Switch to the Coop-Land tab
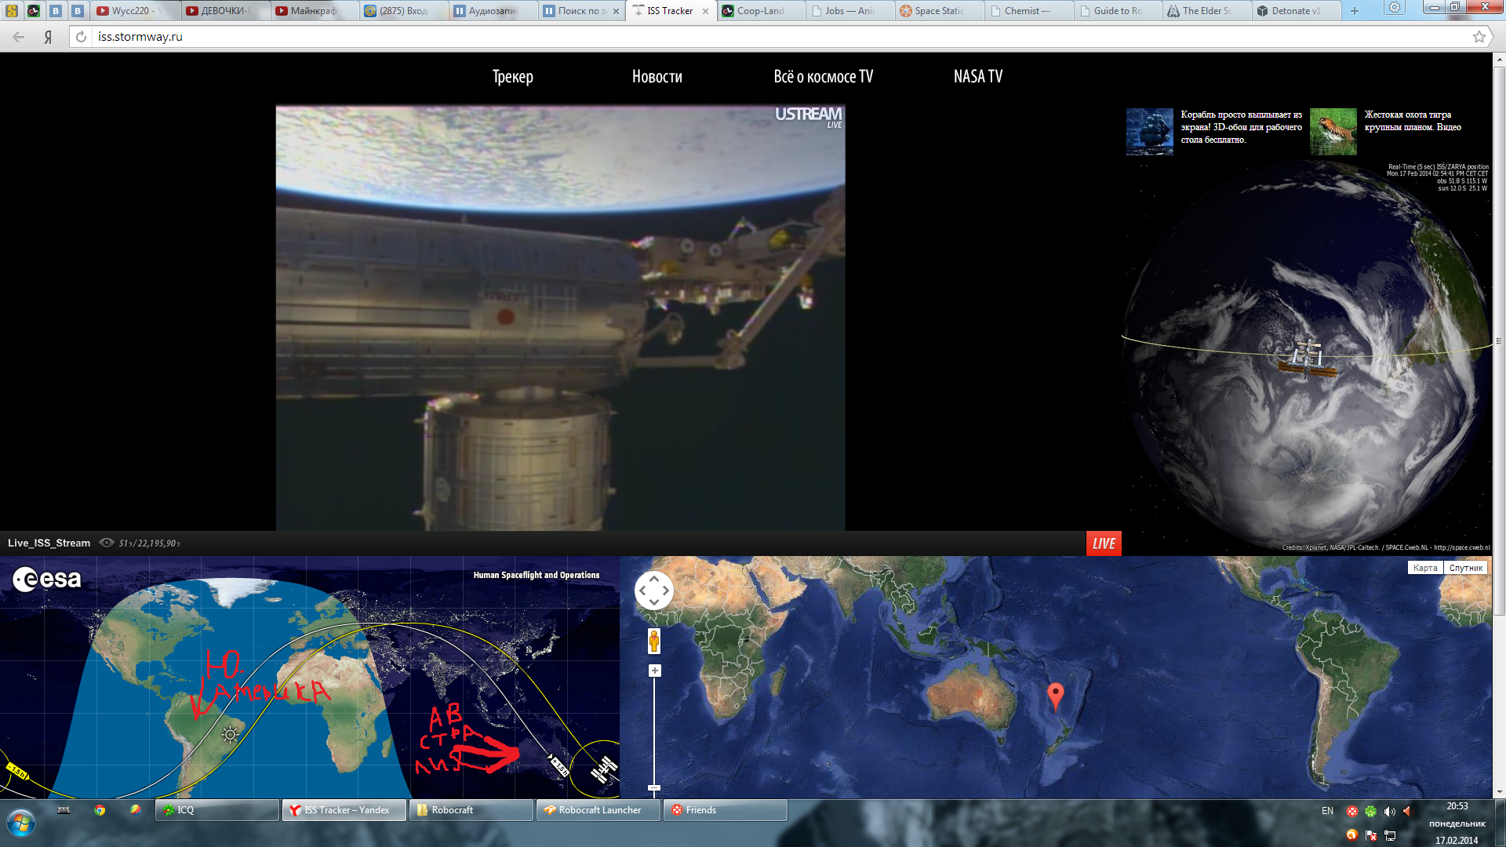 click(x=761, y=11)
